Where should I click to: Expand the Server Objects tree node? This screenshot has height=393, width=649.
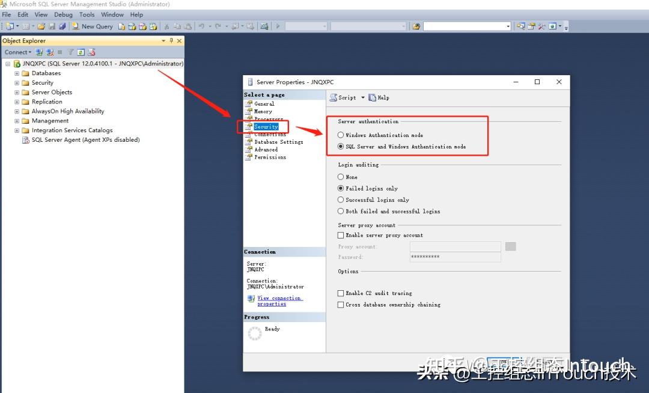pyautogui.click(x=17, y=93)
